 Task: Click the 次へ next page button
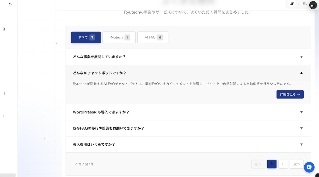(x=297, y=164)
